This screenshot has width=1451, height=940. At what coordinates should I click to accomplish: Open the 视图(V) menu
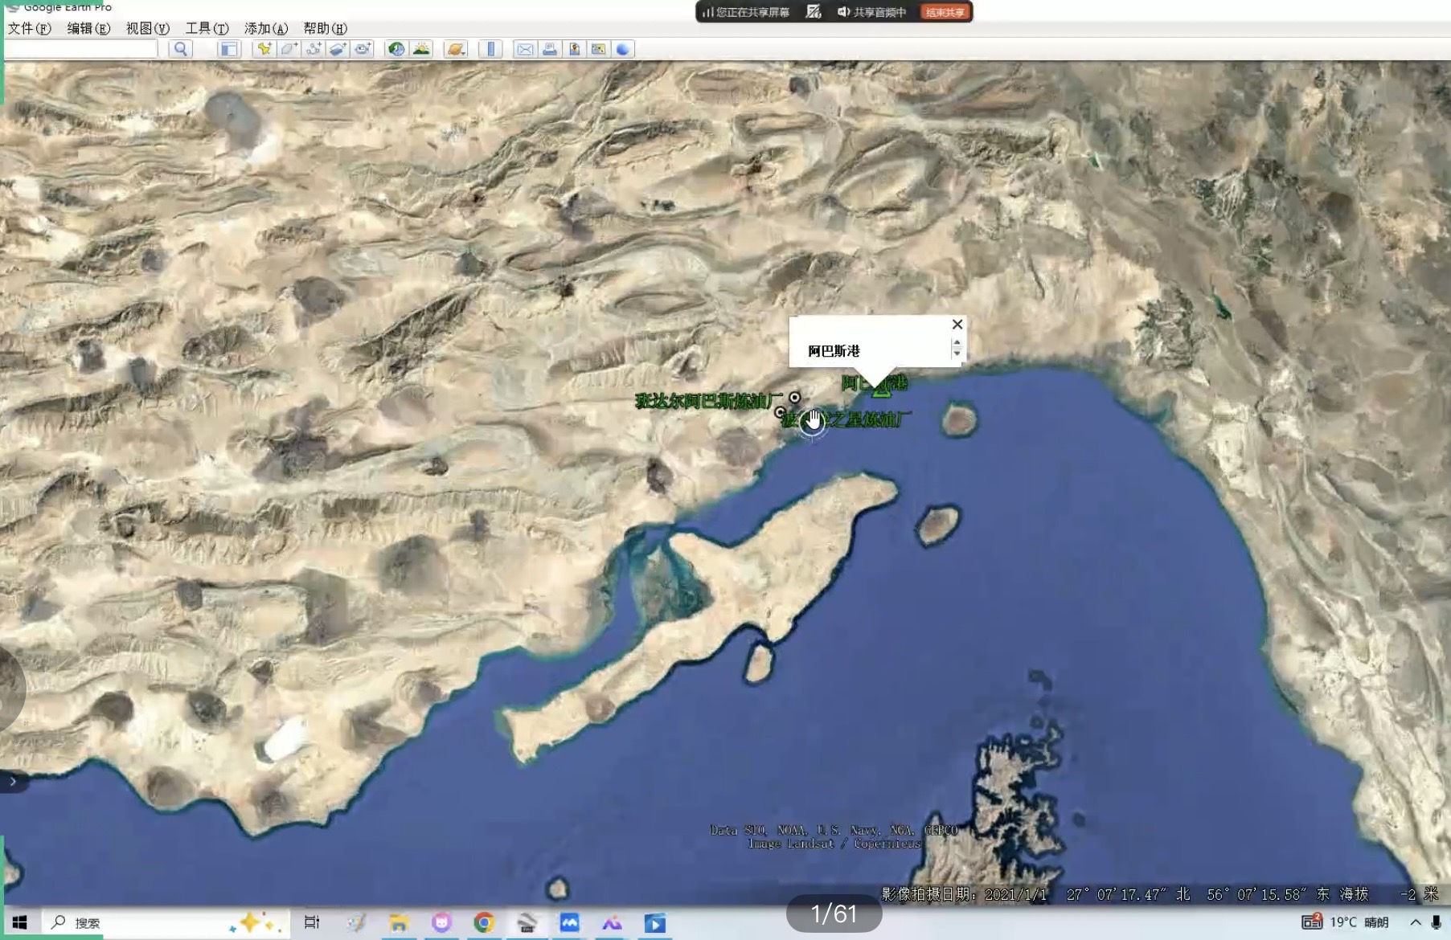point(147,28)
